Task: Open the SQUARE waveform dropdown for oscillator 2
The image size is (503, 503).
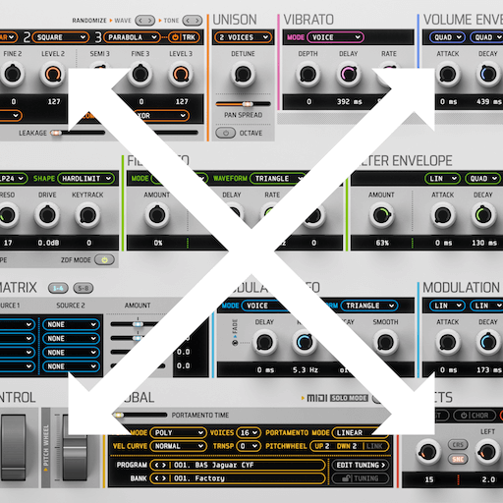Action: click(x=61, y=37)
